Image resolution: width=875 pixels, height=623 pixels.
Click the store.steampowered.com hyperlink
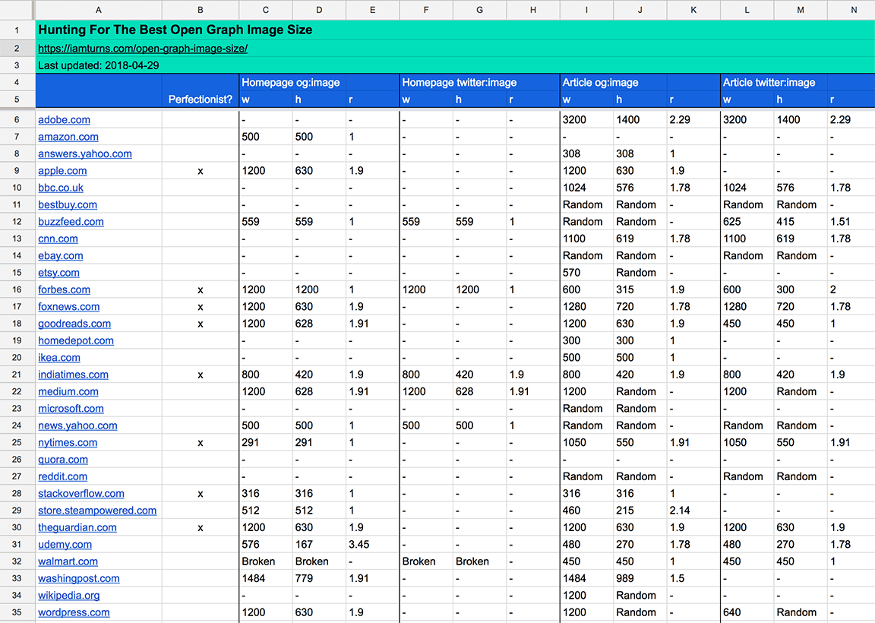coord(97,511)
